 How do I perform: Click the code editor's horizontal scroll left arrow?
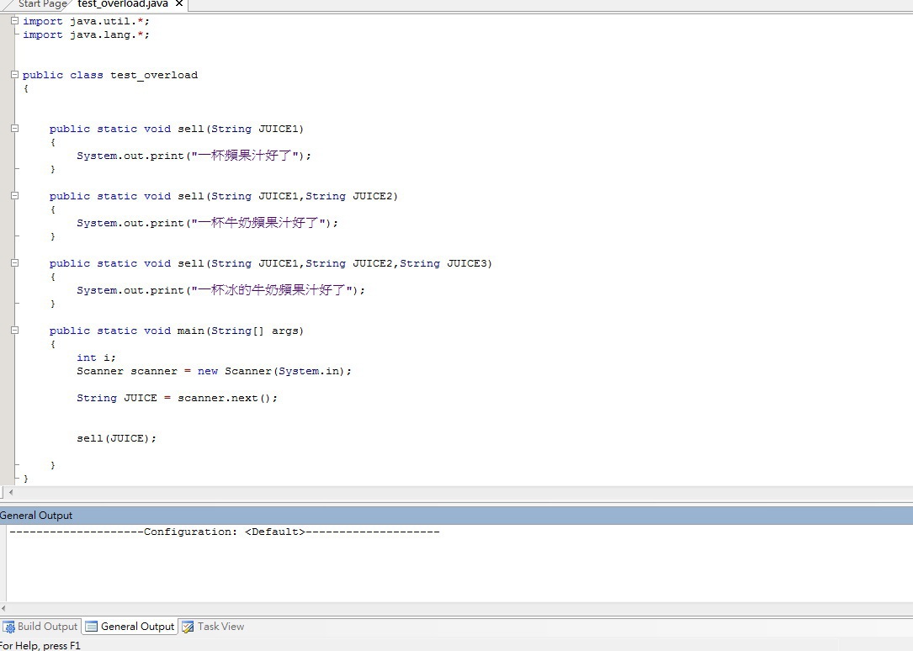[10, 492]
